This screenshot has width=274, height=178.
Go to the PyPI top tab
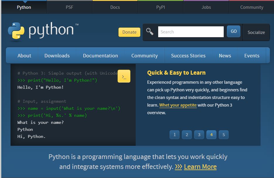[161, 7]
